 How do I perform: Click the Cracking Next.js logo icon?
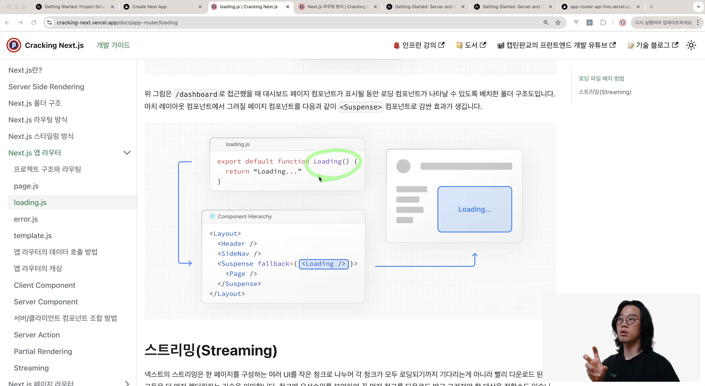click(x=13, y=45)
